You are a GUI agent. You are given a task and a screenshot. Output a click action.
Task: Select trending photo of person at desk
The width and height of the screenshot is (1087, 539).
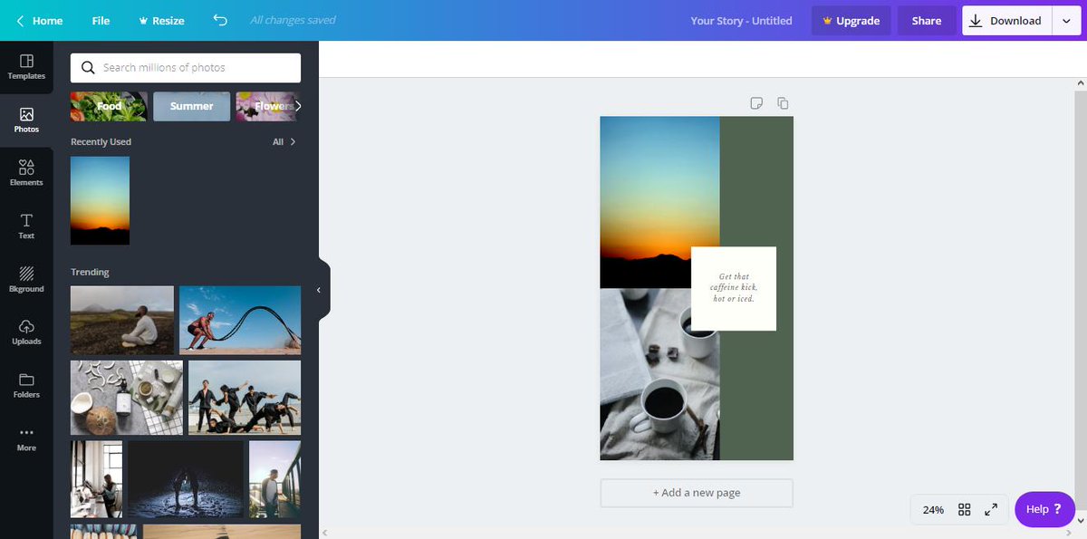[x=96, y=479]
